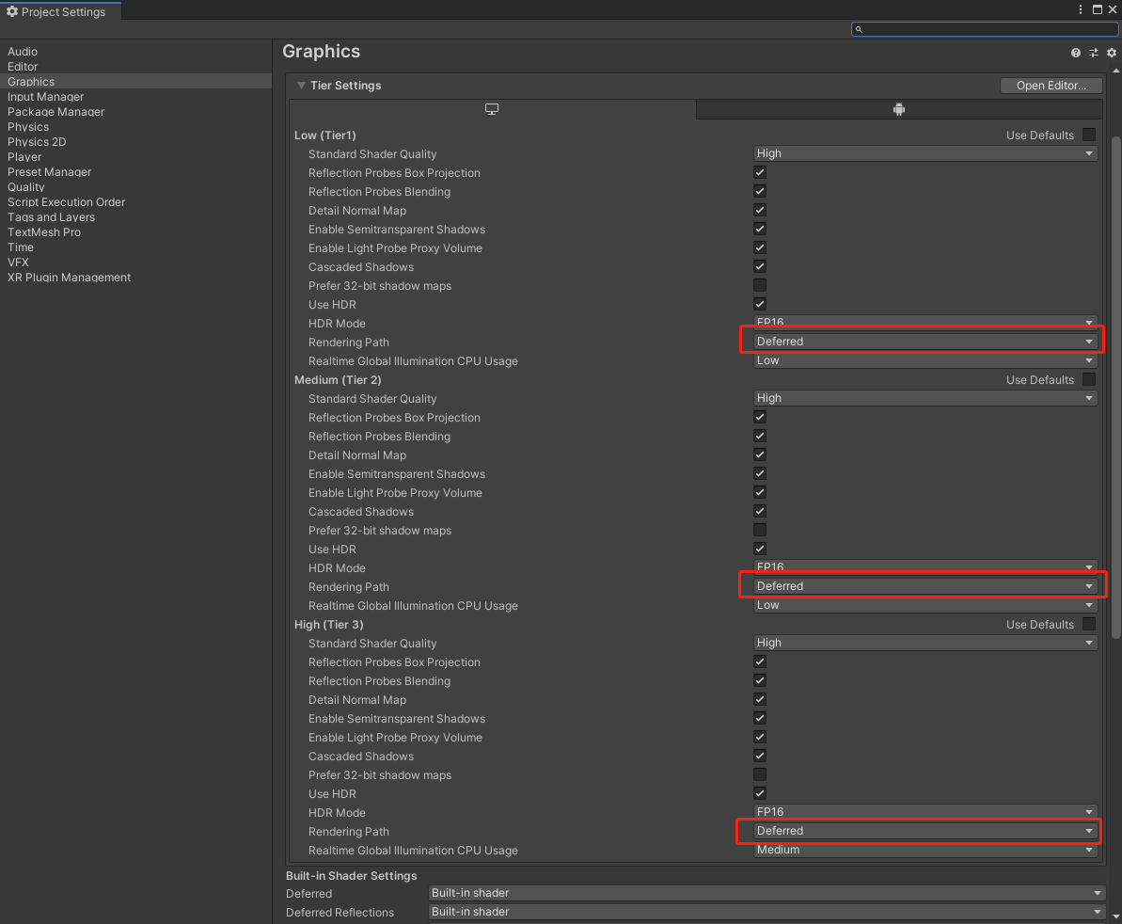Uncheck Tier 3 Reflection Probes Blending
This screenshot has height=924, width=1122.
760,680
